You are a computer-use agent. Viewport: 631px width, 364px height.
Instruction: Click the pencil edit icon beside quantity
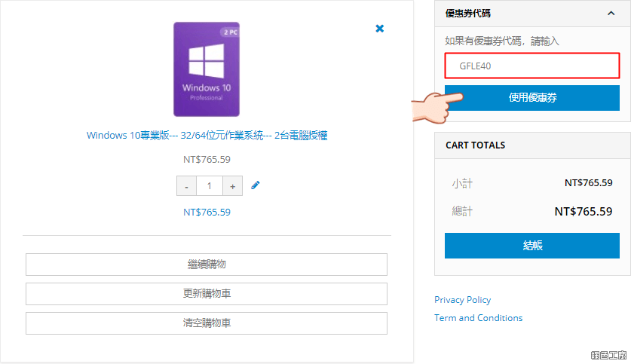pos(255,185)
